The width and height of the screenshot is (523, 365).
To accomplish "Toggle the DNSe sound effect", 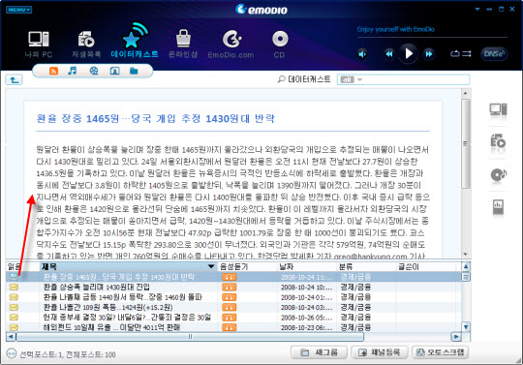I will pyautogui.click(x=494, y=53).
